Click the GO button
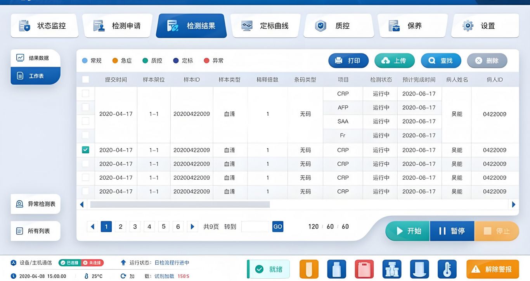The width and height of the screenshot is (530, 281). point(278,227)
